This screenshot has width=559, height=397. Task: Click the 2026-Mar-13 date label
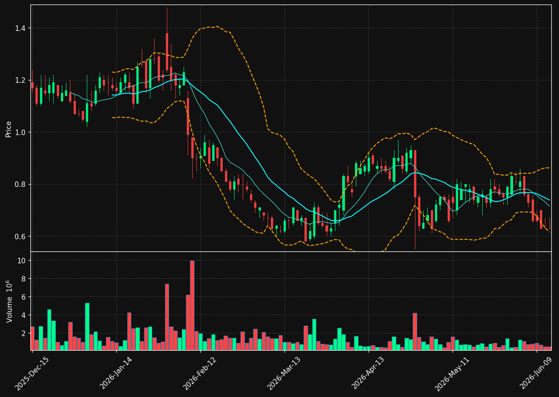284,373
